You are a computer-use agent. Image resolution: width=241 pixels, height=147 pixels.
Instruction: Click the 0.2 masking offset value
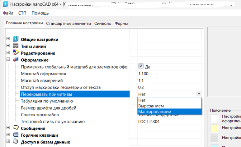141,87
